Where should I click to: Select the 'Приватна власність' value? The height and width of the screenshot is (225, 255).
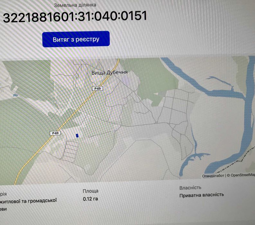point(202,195)
